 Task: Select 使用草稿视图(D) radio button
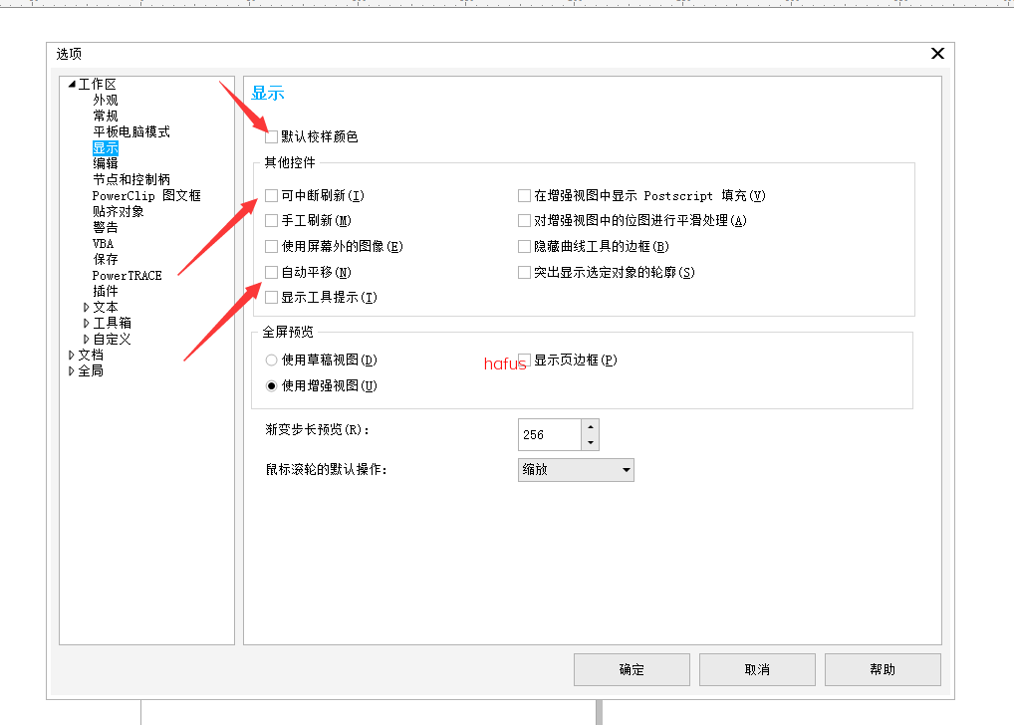tap(272, 360)
